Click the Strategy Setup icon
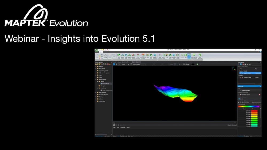Viewport: 267px width, 150px height. click(174, 56)
